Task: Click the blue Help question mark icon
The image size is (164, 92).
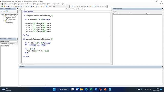Action: [47, 6]
